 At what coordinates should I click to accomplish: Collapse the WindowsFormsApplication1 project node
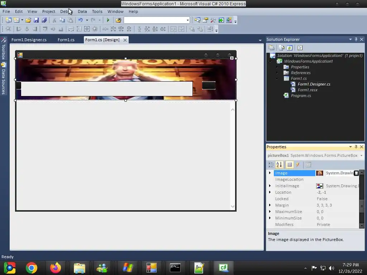pos(271,61)
